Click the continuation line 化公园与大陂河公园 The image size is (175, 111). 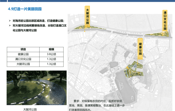25,30
